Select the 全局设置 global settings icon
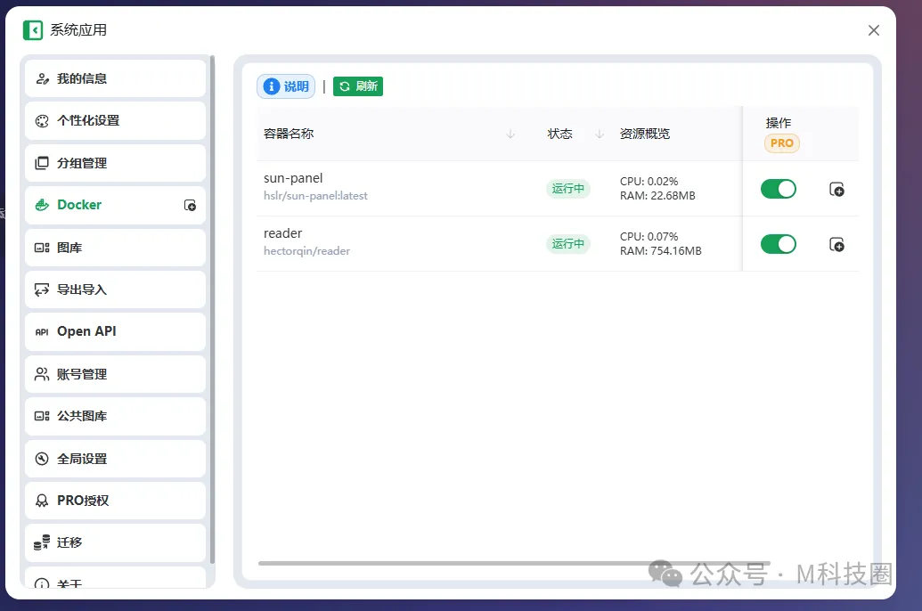 point(40,458)
